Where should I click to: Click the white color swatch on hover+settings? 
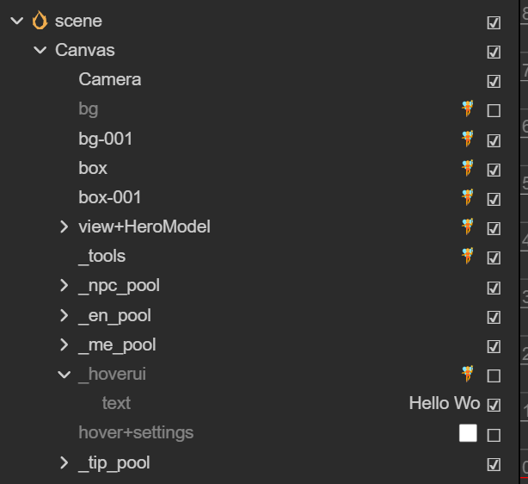(468, 433)
